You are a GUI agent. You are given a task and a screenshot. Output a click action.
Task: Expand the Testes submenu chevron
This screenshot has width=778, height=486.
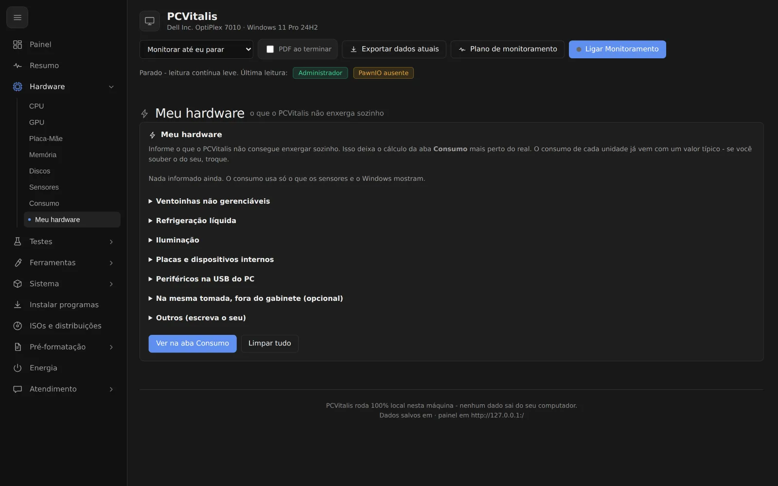click(111, 242)
